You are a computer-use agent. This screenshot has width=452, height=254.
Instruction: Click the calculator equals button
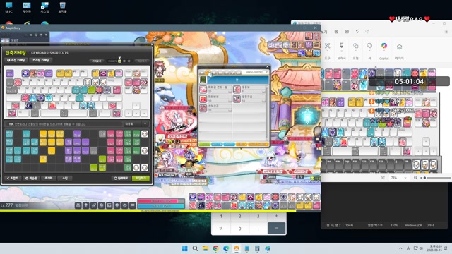point(276,228)
